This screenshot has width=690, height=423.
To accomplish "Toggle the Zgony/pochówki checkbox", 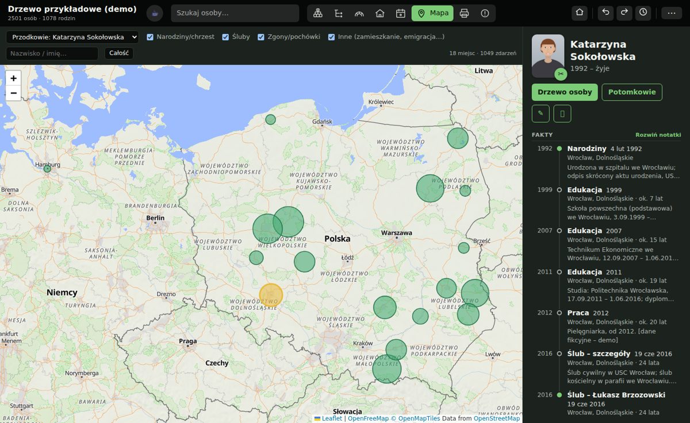I will click(261, 37).
